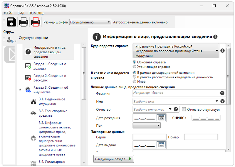
Task: Click the Следующий раздел button
Action: click(113, 159)
